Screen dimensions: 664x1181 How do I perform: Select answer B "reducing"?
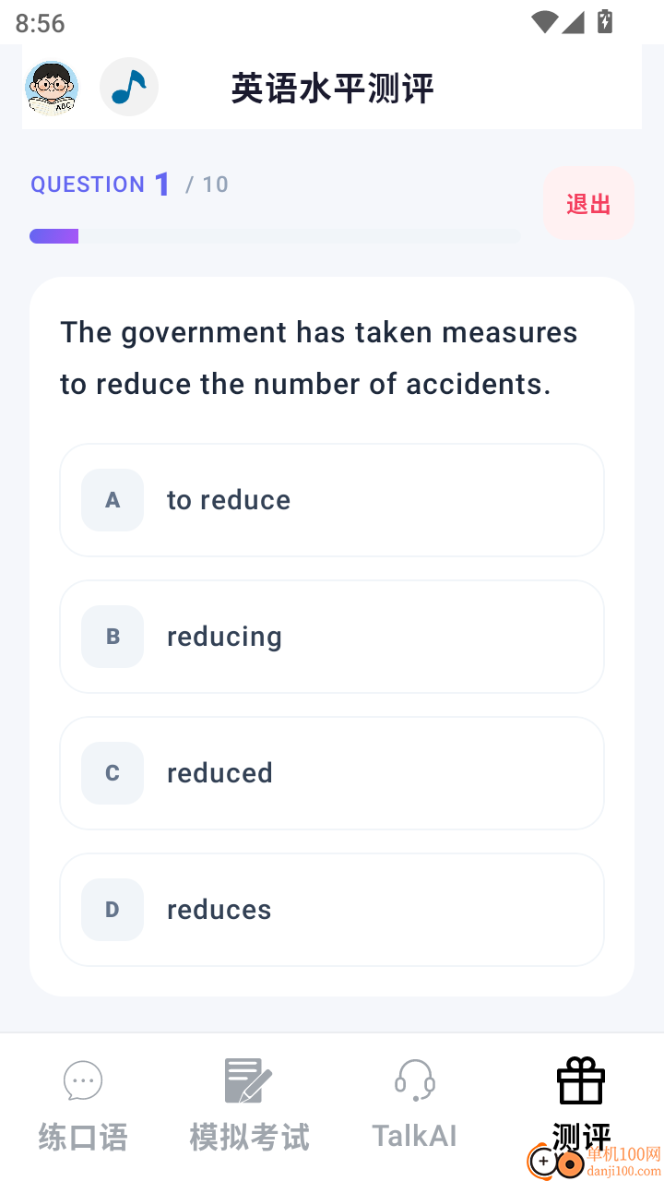(332, 637)
